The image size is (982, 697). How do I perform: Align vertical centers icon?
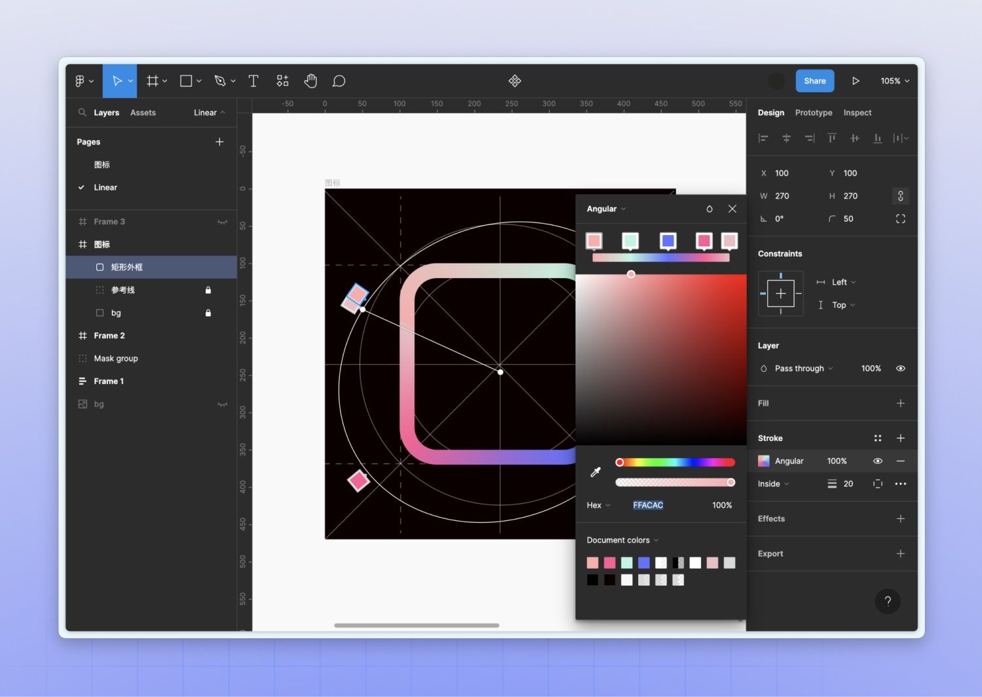point(855,138)
